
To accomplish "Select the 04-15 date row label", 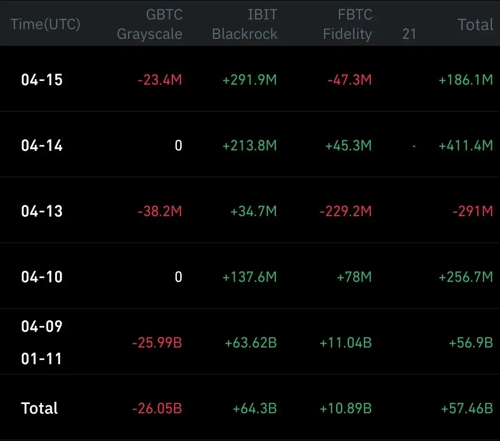I will [42, 80].
